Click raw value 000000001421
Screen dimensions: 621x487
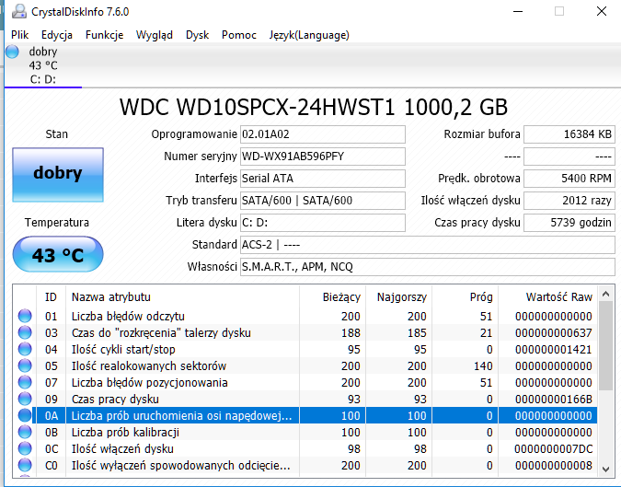(x=553, y=350)
